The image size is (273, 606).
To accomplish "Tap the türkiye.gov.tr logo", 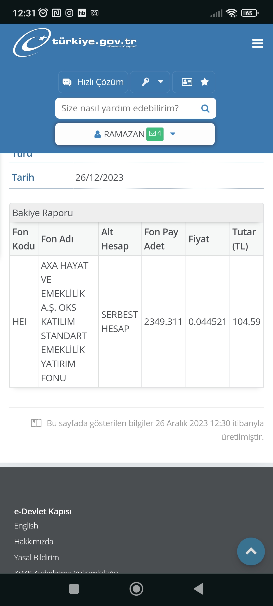I will pyautogui.click(x=75, y=42).
